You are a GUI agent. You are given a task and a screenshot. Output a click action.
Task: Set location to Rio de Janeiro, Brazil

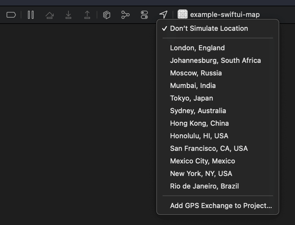click(x=204, y=186)
